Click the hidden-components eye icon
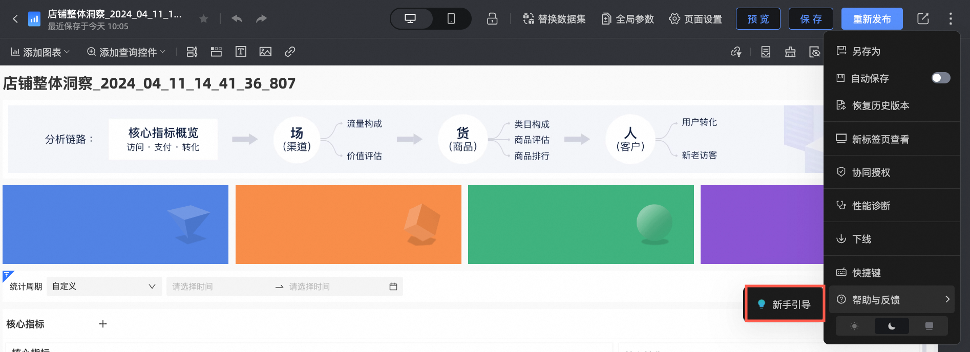Screen dimensions: 970x352 [815, 52]
